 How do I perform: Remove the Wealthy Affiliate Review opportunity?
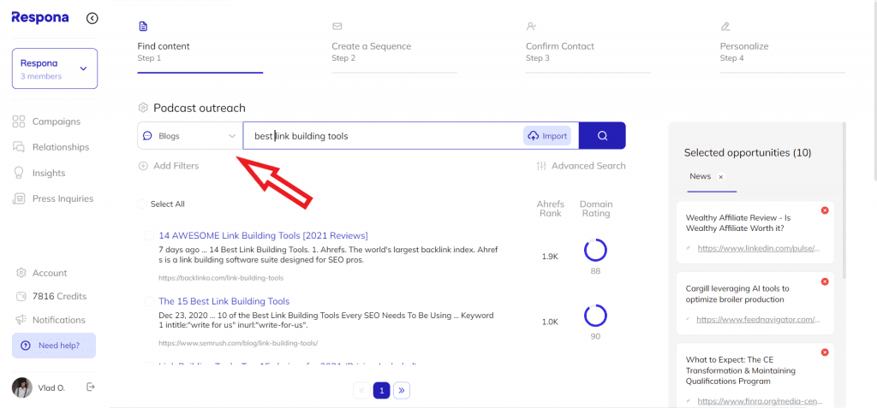coord(825,210)
